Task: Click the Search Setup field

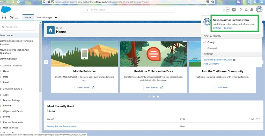Action: 128,10
